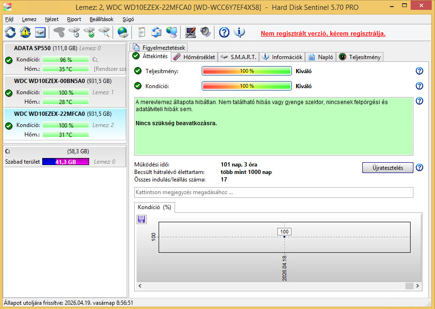Open the Beállítások menu
The width and height of the screenshot is (435, 309).
(x=101, y=19)
